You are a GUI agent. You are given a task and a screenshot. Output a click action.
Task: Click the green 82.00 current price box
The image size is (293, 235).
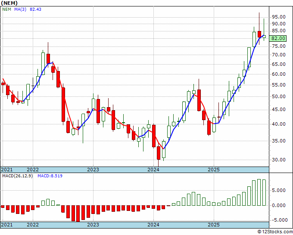(278, 38)
